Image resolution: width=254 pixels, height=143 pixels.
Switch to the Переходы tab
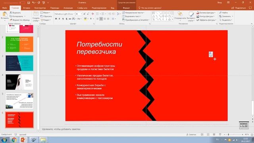(55, 8)
